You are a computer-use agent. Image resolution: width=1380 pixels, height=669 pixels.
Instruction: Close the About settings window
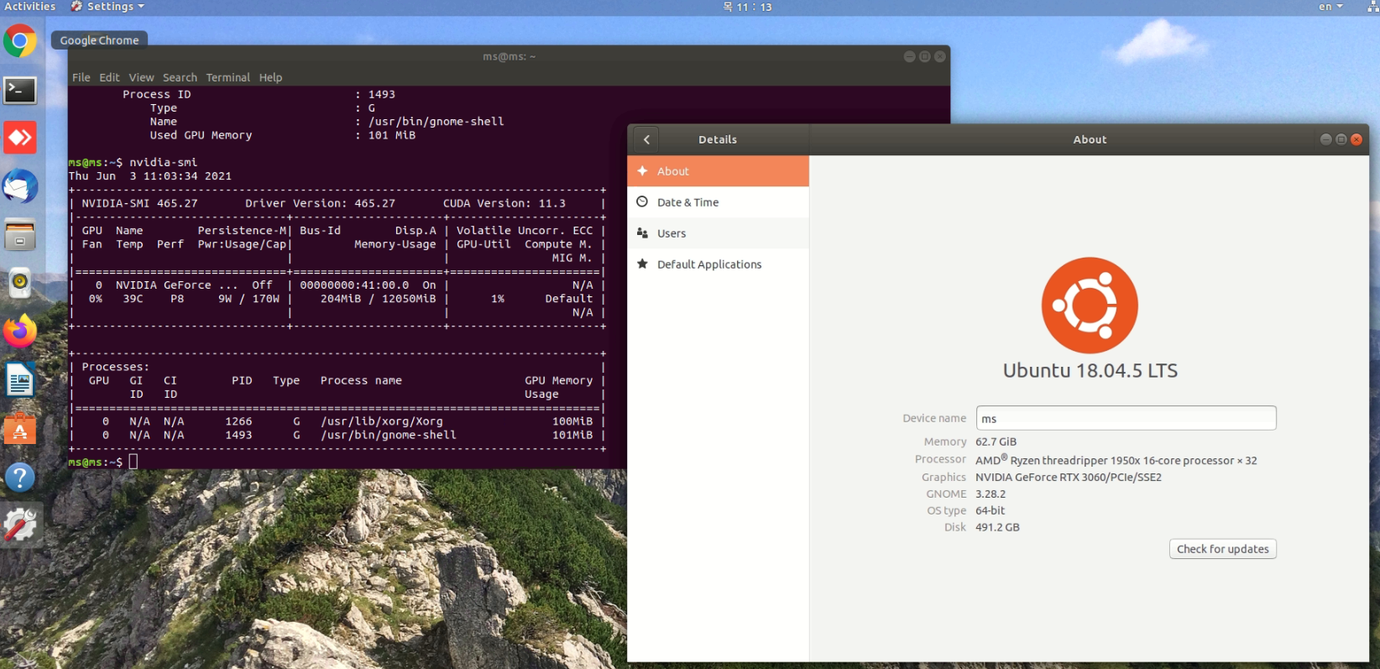click(x=1356, y=139)
